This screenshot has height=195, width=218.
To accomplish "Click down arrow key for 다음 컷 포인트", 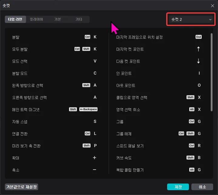I will click(x=199, y=61).
